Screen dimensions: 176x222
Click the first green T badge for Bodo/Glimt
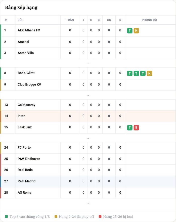click(x=130, y=73)
